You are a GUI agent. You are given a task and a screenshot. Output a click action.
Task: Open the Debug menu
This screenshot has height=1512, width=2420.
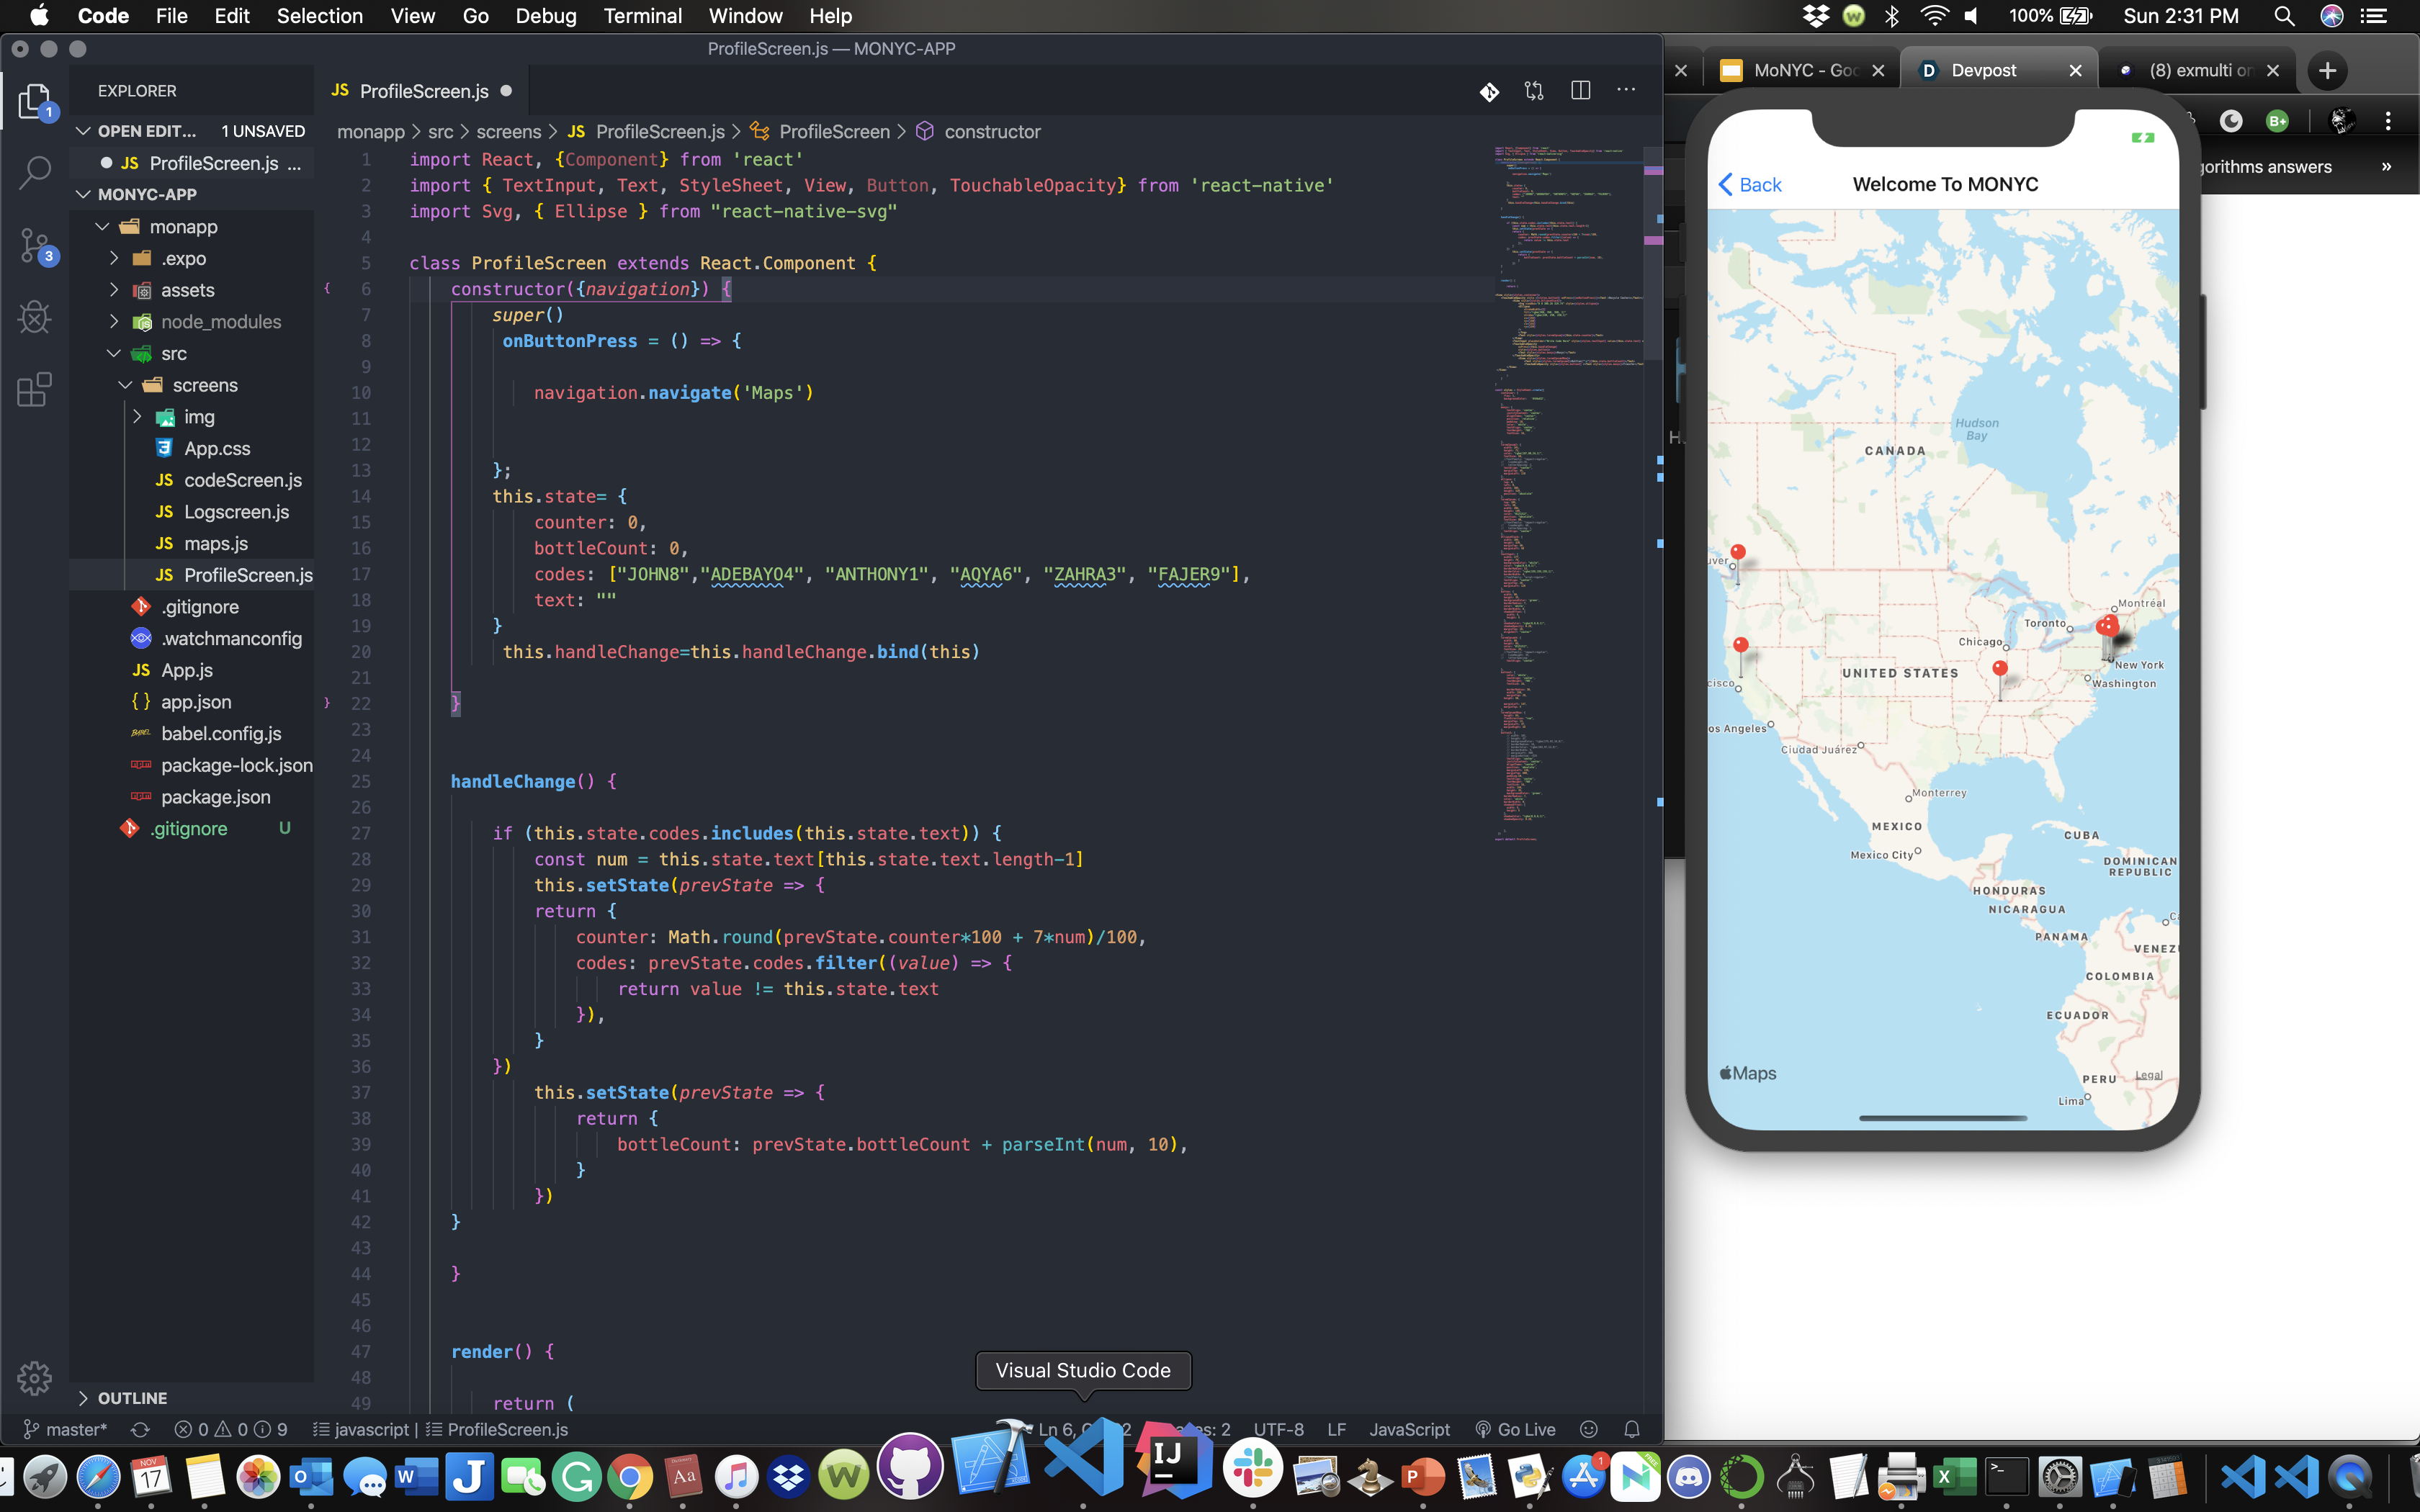[x=545, y=16]
